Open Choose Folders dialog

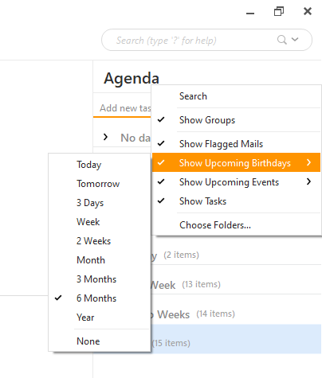coord(236,225)
